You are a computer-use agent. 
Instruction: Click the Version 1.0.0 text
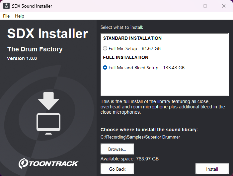(x=22, y=58)
